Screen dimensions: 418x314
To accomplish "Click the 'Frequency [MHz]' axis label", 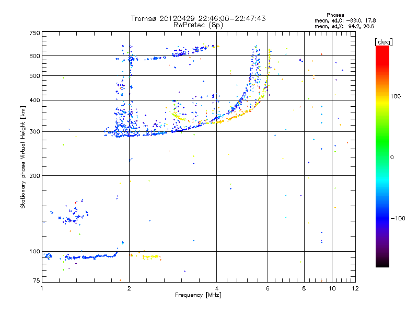I will pyautogui.click(x=198, y=295).
